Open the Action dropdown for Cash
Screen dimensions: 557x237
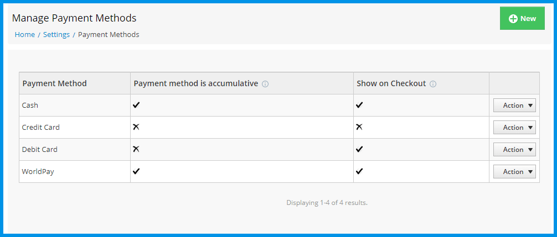coord(514,105)
